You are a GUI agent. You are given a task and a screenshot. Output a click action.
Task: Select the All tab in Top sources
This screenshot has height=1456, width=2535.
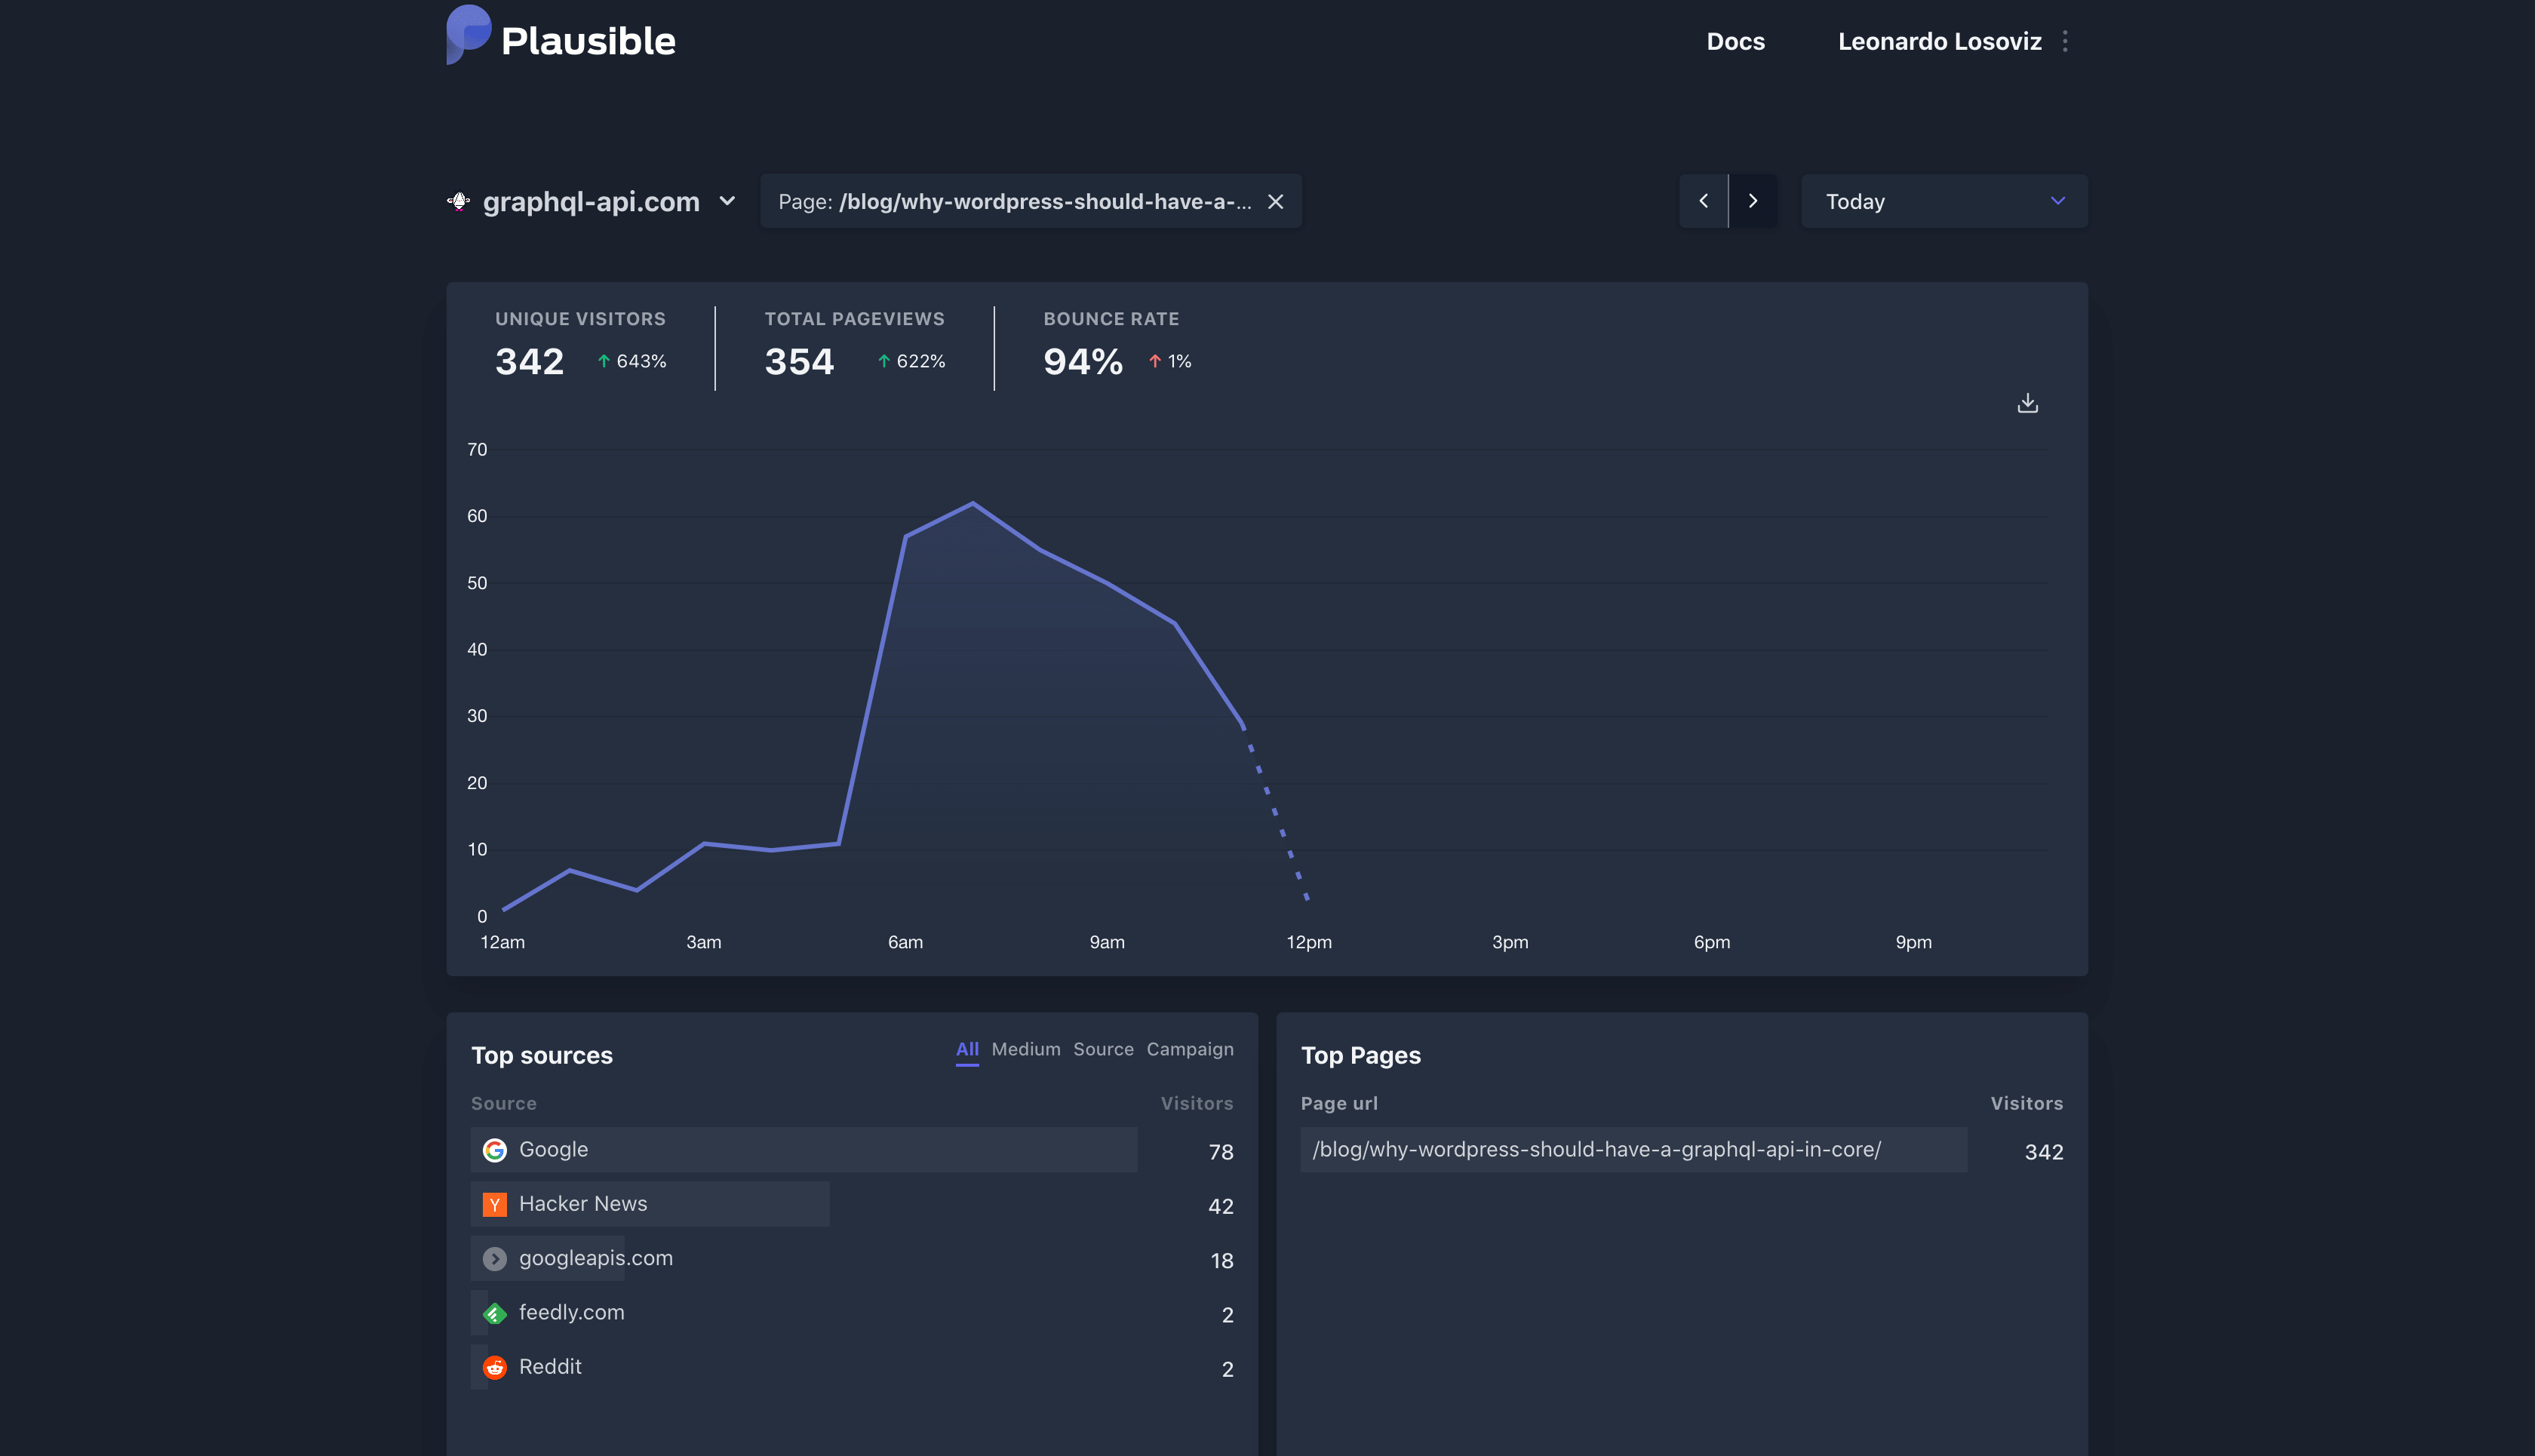pyautogui.click(x=967, y=1049)
